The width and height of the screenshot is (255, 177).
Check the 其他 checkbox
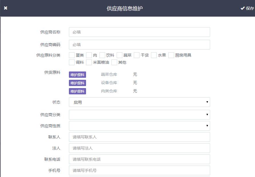[x=114, y=62]
